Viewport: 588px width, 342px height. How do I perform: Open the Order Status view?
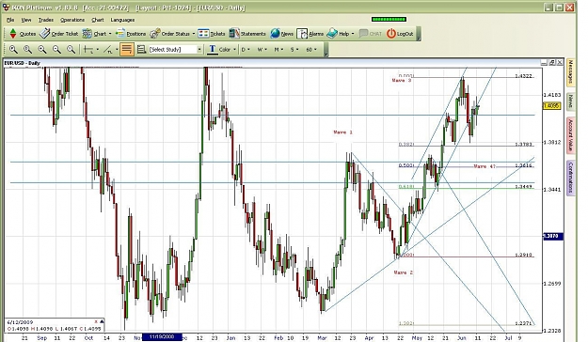(x=170, y=34)
